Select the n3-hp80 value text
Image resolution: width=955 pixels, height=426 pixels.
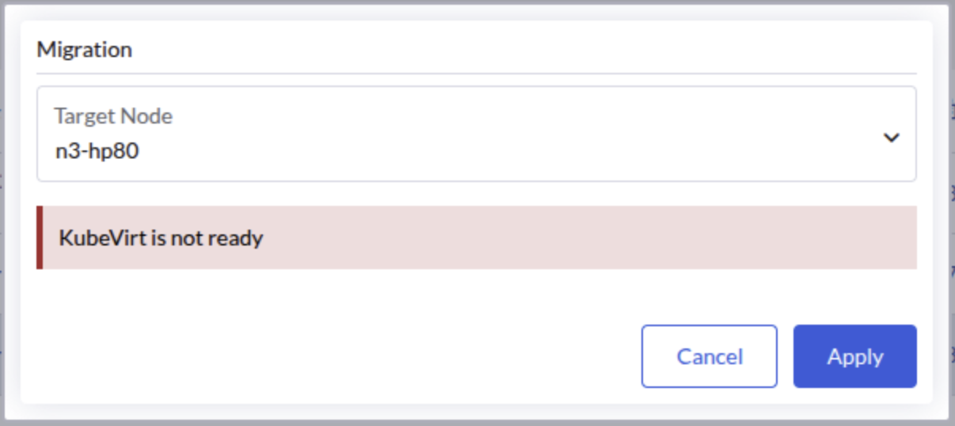point(97,150)
